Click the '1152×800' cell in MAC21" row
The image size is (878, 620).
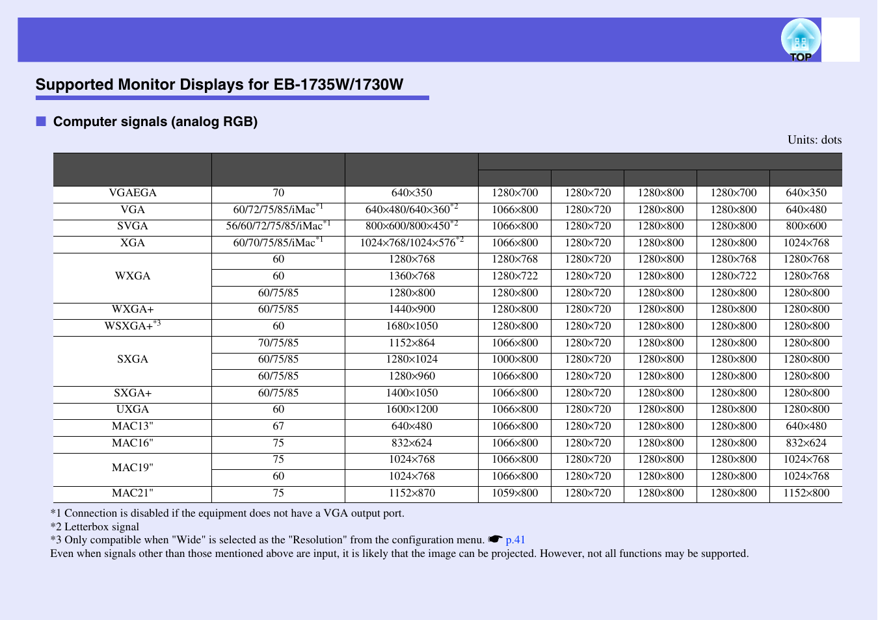click(806, 493)
